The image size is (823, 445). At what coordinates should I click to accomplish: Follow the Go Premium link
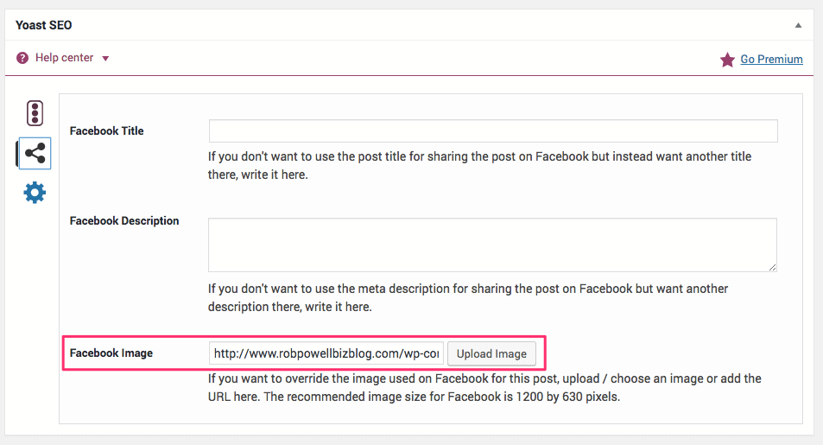(771, 60)
